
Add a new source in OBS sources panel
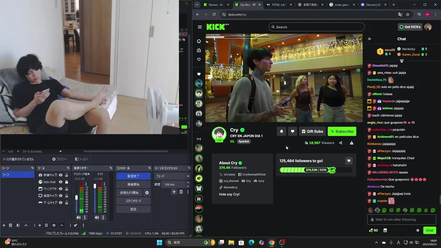pyautogui.click(x=40, y=225)
